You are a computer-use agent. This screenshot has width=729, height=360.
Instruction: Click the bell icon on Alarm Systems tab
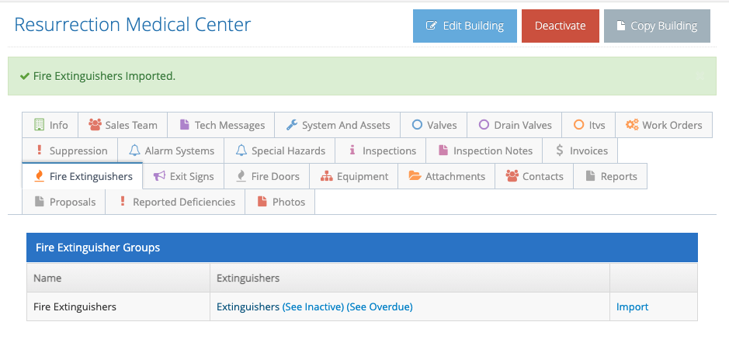click(x=134, y=150)
